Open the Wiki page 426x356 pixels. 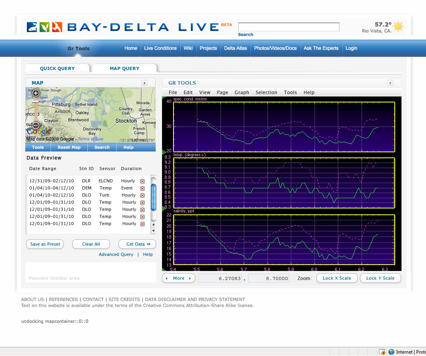tap(188, 48)
